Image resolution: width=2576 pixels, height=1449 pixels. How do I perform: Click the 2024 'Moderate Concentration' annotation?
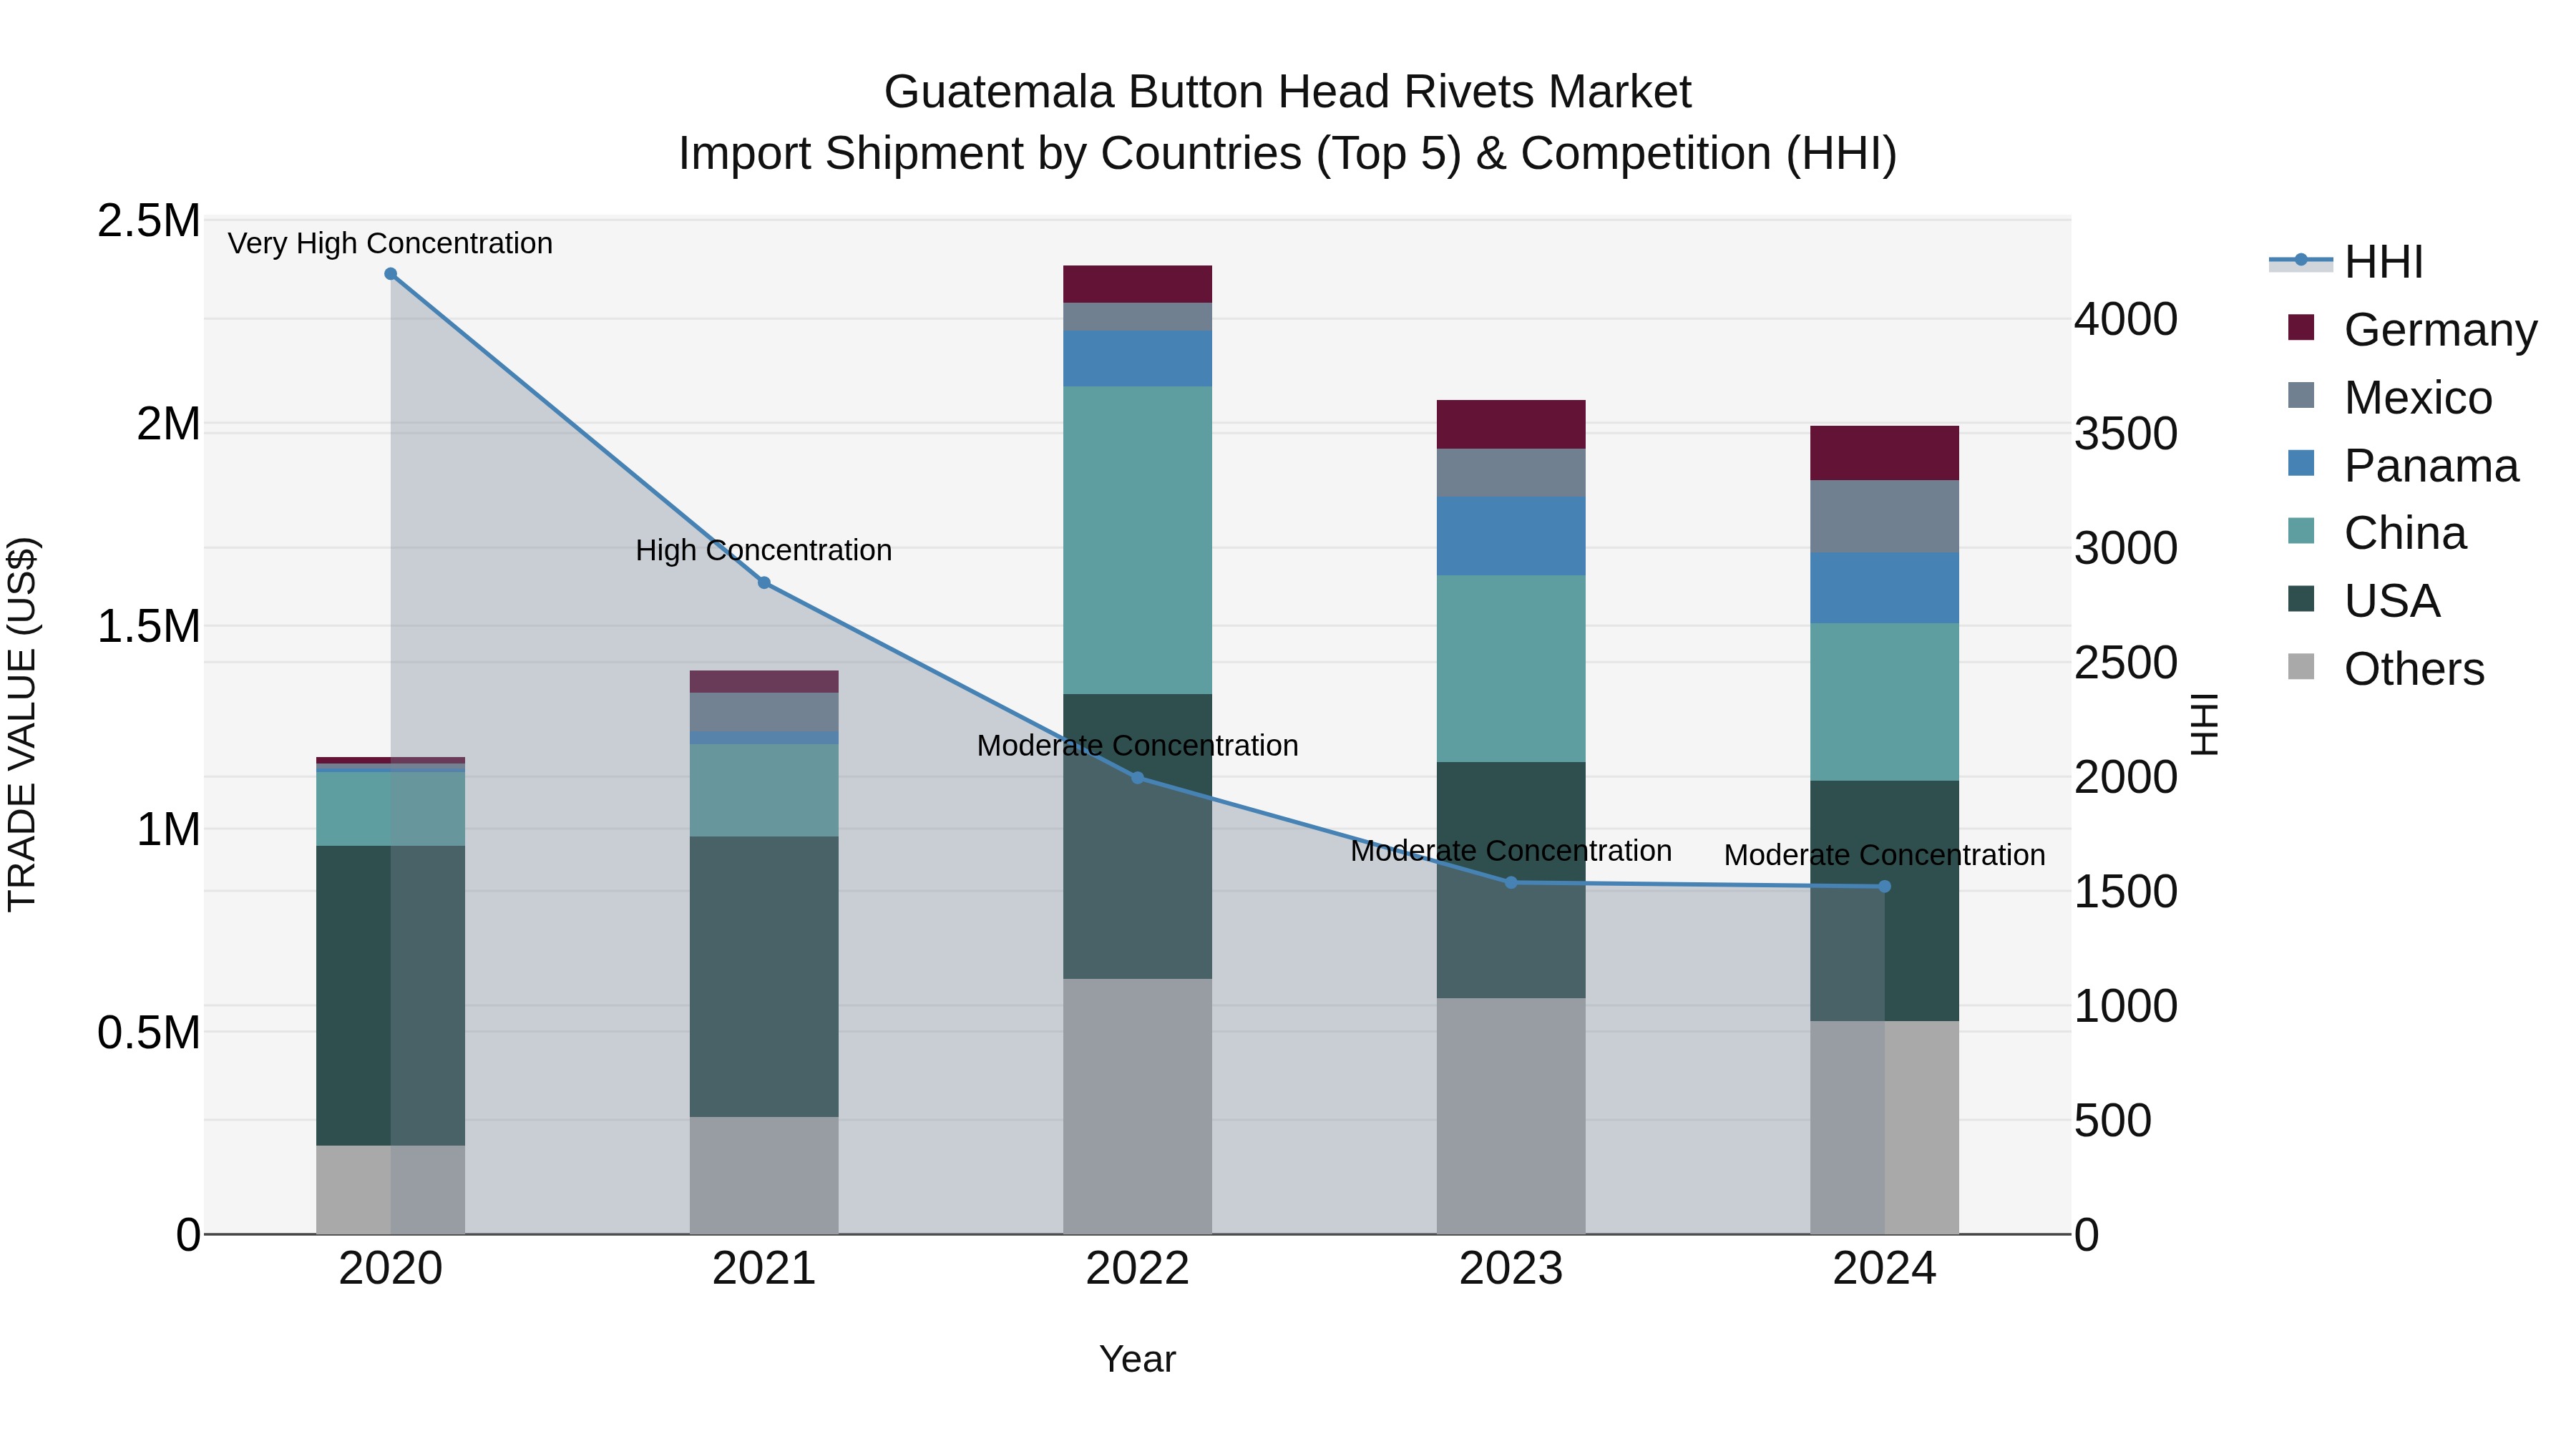coord(1885,855)
